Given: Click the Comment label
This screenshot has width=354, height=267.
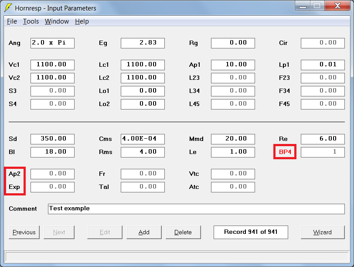Looking at the screenshot, I should (x=23, y=209).
